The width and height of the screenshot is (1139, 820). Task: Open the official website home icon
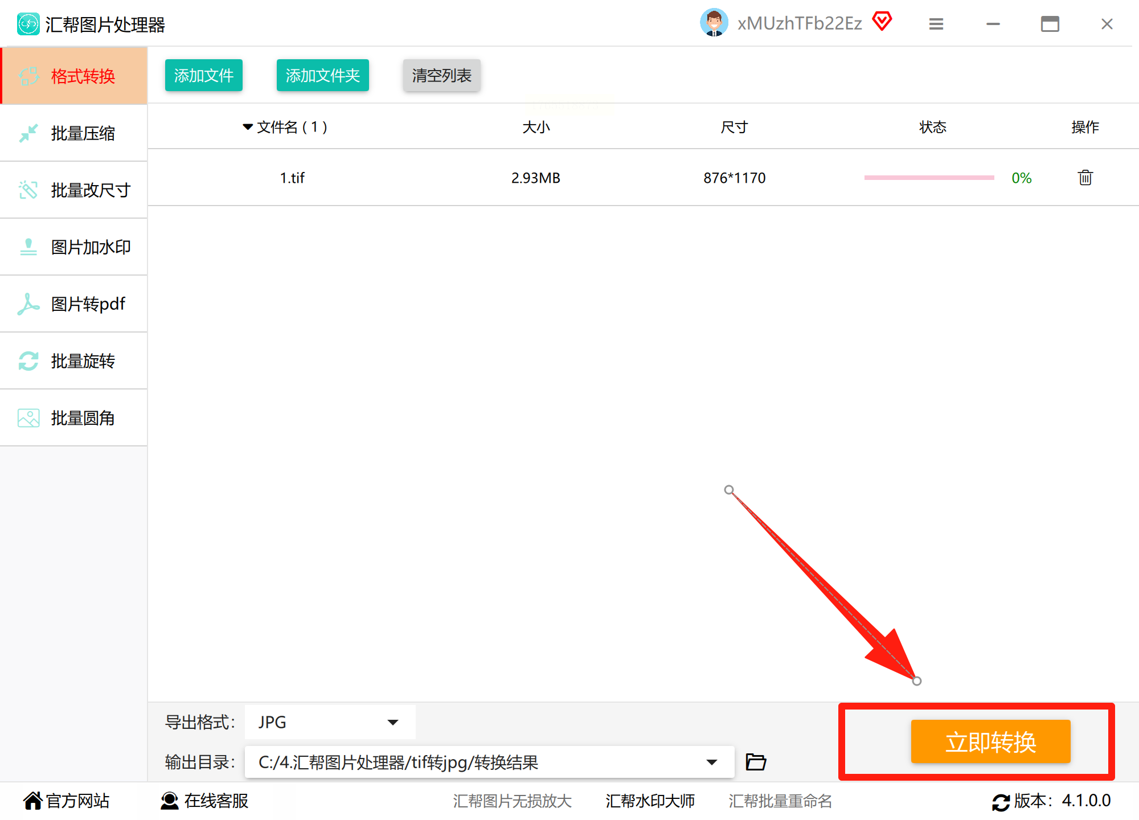tap(33, 801)
